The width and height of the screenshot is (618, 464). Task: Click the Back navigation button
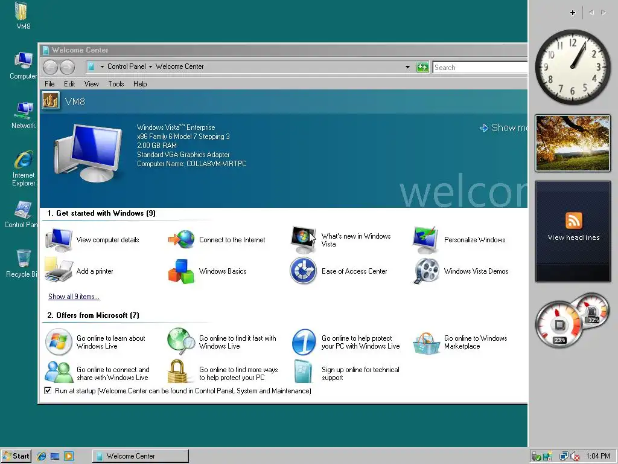click(51, 67)
